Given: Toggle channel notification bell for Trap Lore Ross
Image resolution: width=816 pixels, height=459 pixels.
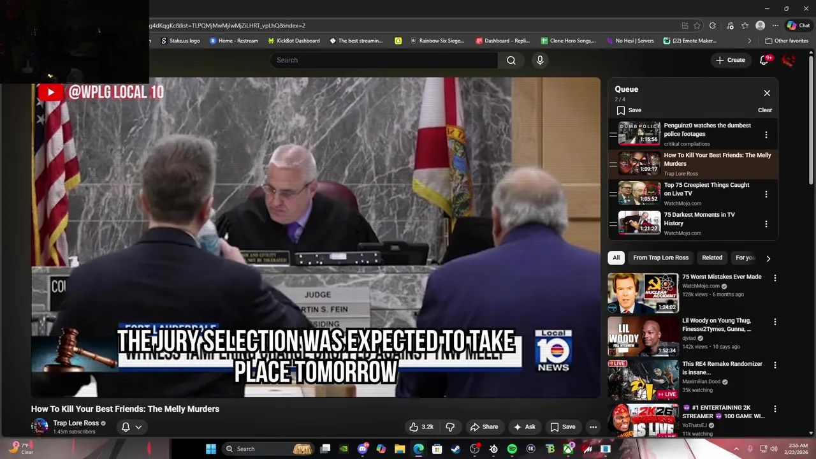Looking at the screenshot, I should pos(126,427).
